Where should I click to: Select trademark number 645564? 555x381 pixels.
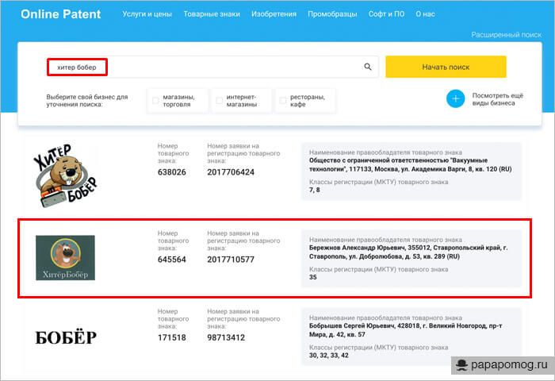pyautogui.click(x=172, y=260)
